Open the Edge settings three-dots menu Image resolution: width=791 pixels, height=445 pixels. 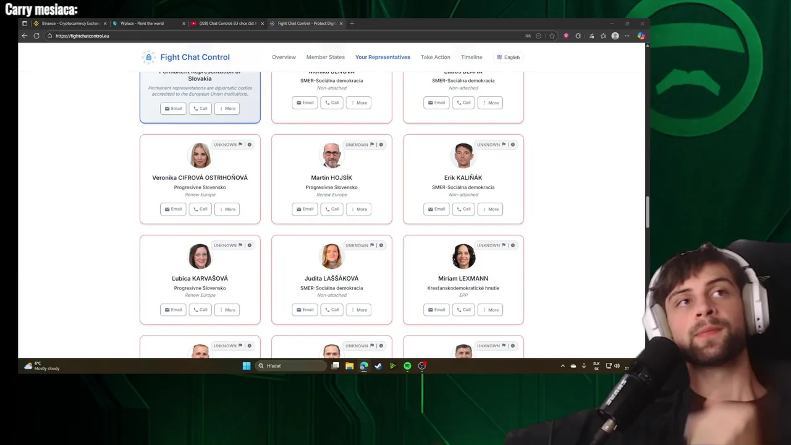tap(627, 36)
